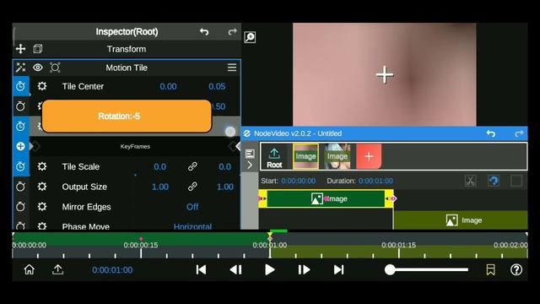Add keyframe with the plus button
The width and height of the screenshot is (540, 304).
point(20,146)
